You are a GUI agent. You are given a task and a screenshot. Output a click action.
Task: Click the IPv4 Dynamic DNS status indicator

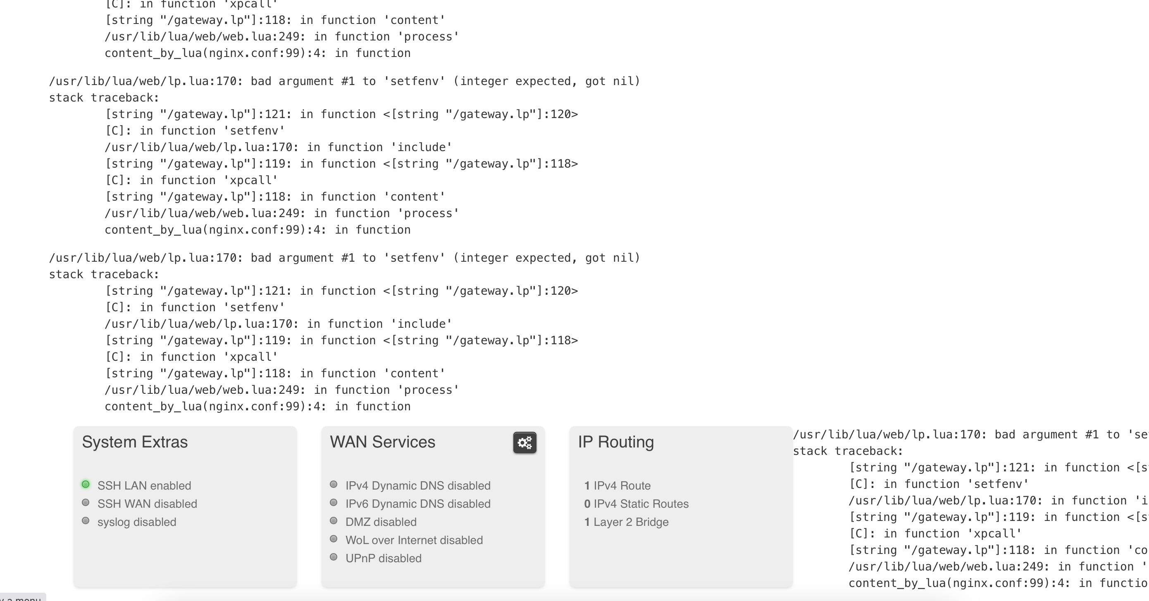pos(334,484)
